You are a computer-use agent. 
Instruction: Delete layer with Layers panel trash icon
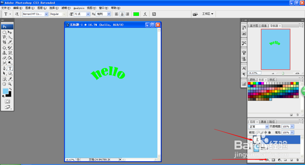click(x=297, y=160)
